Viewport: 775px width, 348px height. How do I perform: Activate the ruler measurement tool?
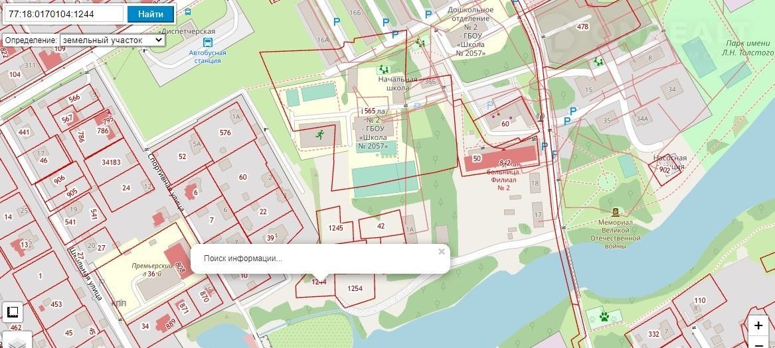click(13, 312)
